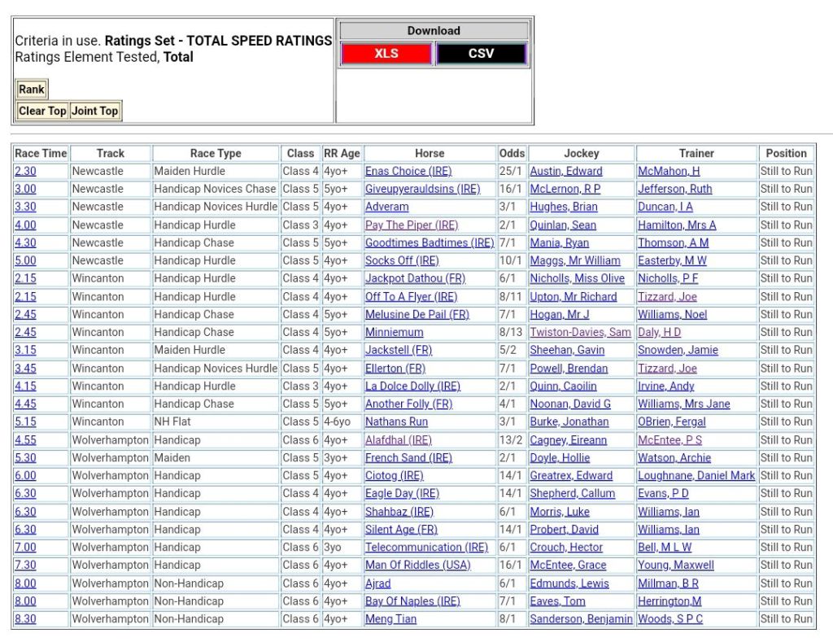Image resolution: width=833 pixels, height=642 pixels.
Task: Download ratings as CSV file
Action: click(481, 54)
